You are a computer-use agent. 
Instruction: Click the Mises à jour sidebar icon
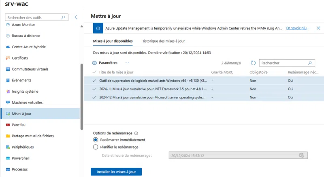point(8,113)
